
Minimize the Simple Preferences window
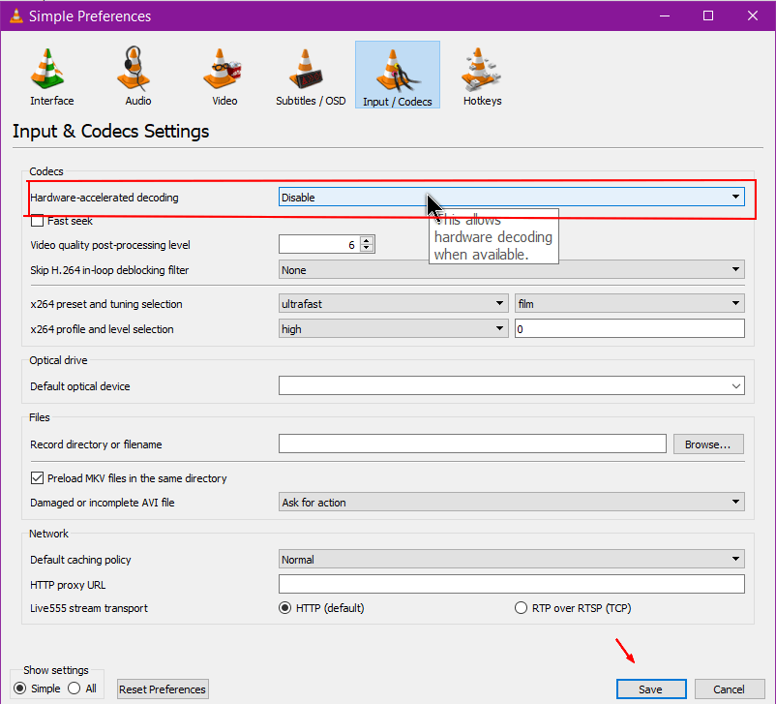(665, 15)
